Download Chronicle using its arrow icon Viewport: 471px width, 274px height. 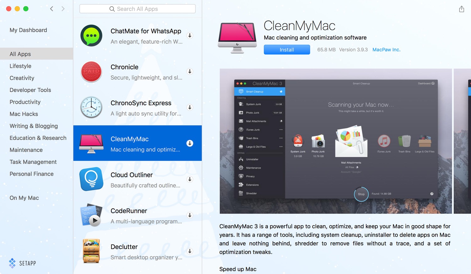(x=190, y=72)
